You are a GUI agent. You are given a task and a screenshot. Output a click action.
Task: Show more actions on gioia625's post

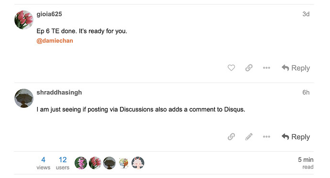[266, 68]
